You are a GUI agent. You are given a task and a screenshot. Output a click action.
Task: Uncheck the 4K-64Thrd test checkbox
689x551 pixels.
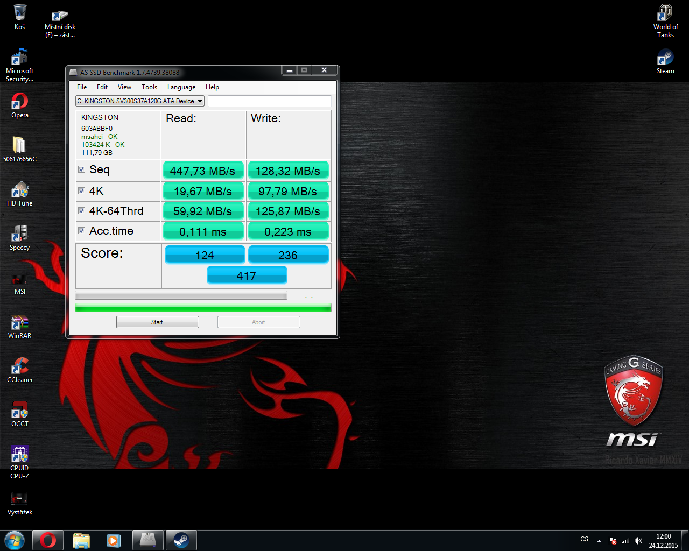click(82, 211)
